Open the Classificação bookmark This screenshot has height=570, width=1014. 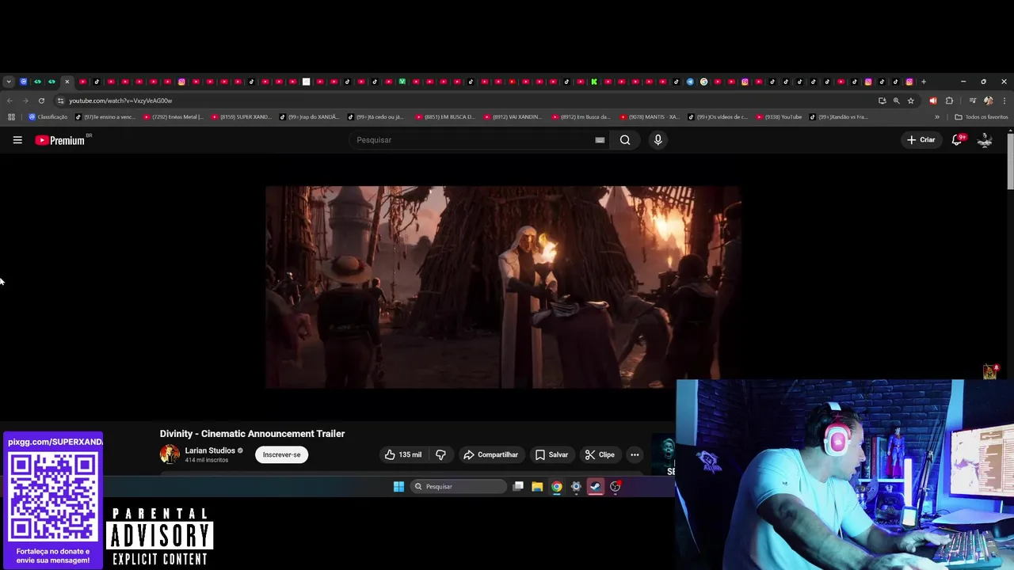click(x=48, y=117)
